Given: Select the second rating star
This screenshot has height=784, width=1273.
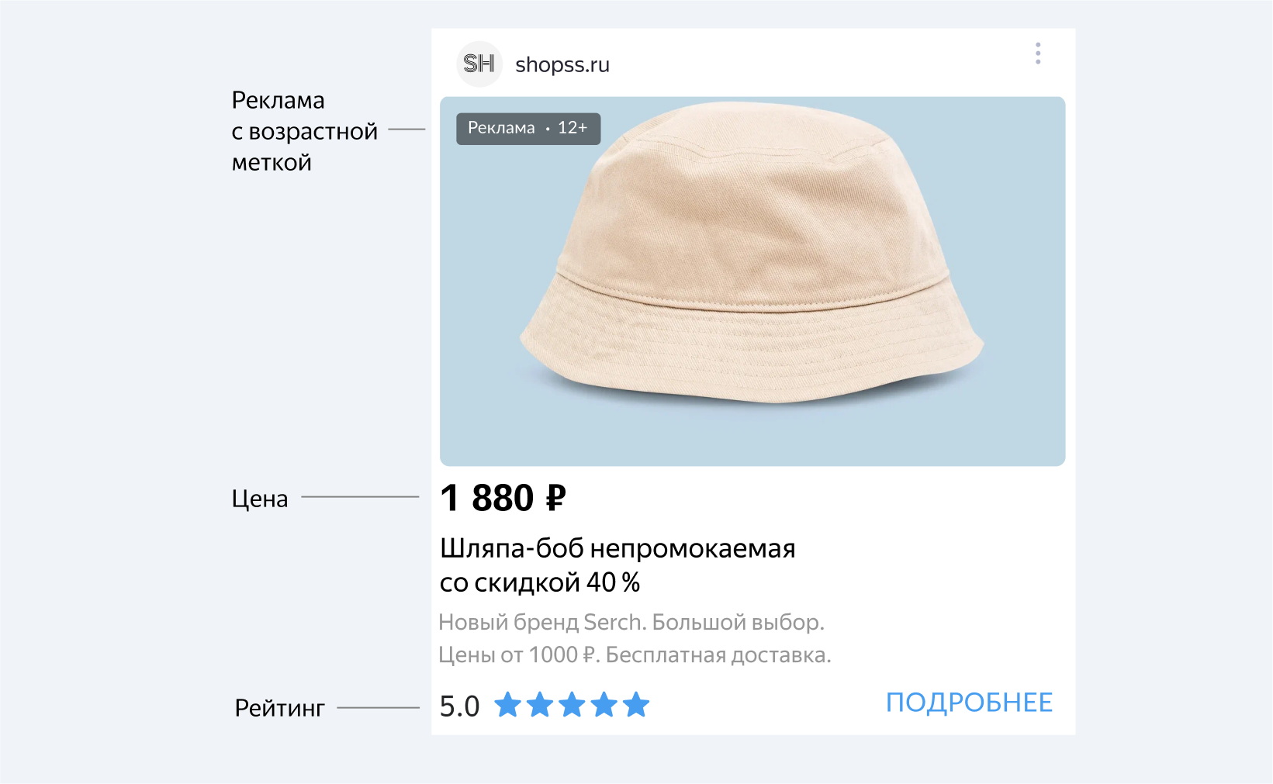Looking at the screenshot, I should pyautogui.click(x=540, y=705).
